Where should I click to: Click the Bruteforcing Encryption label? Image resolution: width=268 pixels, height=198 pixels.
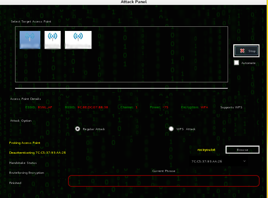pyautogui.click(x=27, y=173)
